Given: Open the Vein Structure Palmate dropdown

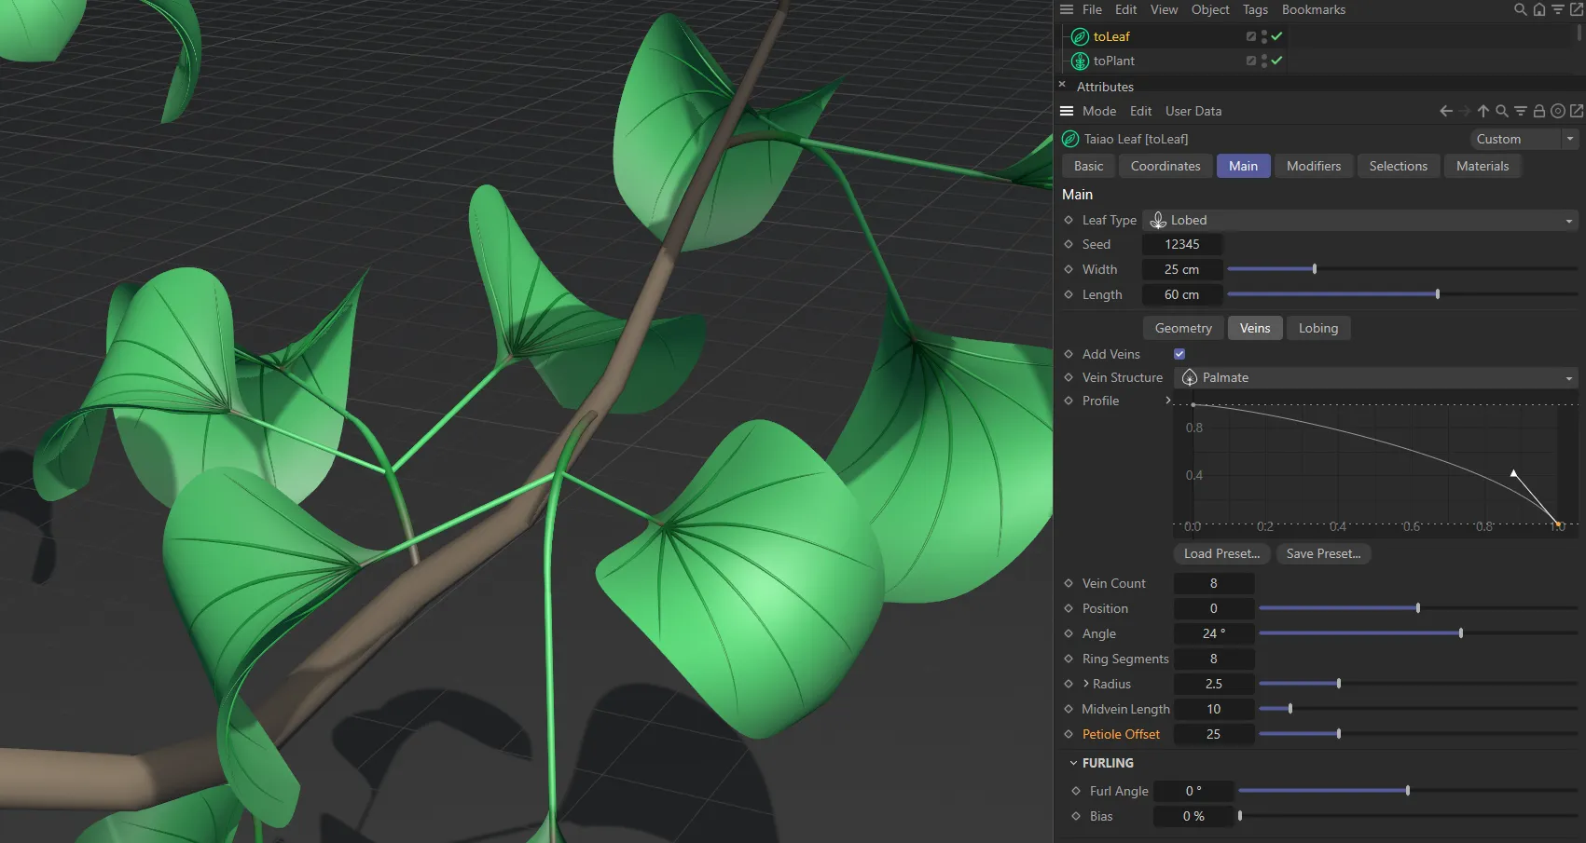Looking at the screenshot, I should (x=1569, y=377).
